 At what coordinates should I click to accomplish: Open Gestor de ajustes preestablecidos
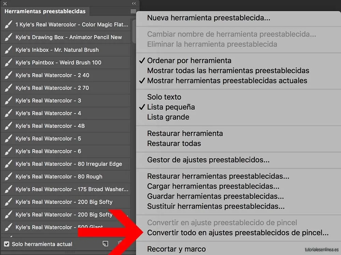click(208, 160)
